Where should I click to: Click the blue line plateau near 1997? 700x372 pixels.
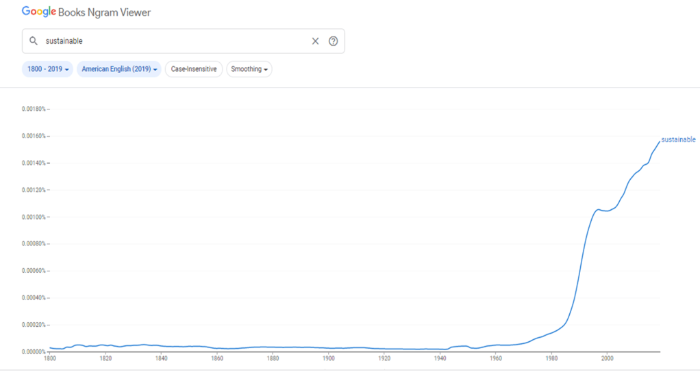599,209
